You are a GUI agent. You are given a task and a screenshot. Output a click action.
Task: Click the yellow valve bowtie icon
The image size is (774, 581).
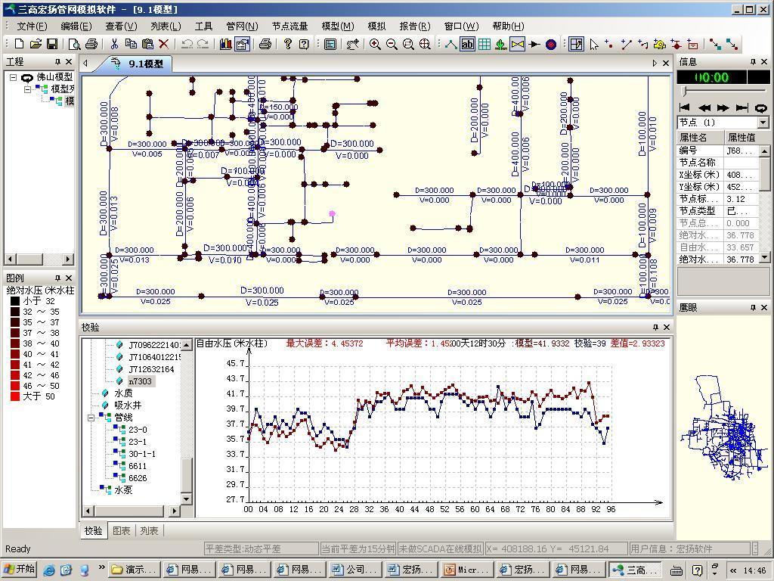[518, 45]
